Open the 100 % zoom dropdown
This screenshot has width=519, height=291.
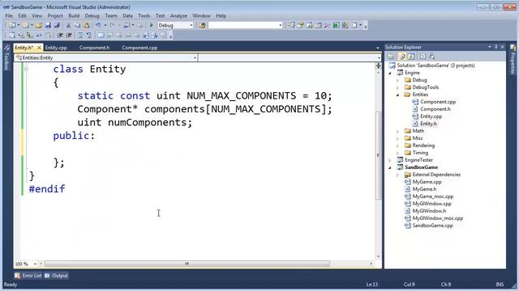click(x=35, y=264)
